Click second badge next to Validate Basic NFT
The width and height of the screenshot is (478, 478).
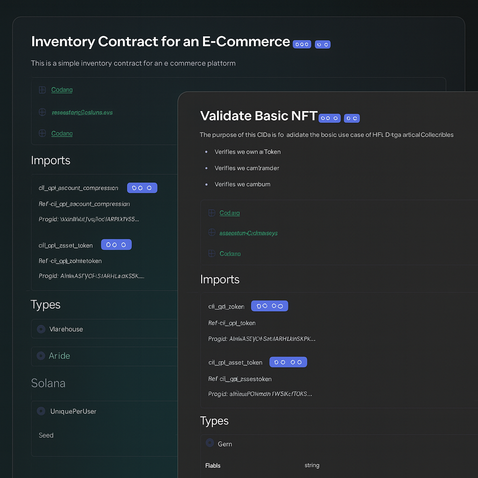(351, 119)
